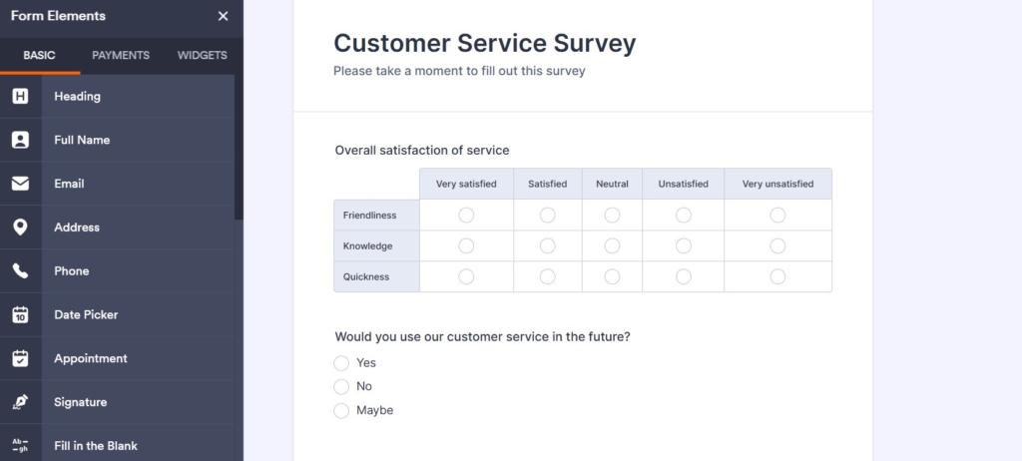Click the Phone handset icon
This screenshot has width=1022, height=461.
tap(20, 271)
